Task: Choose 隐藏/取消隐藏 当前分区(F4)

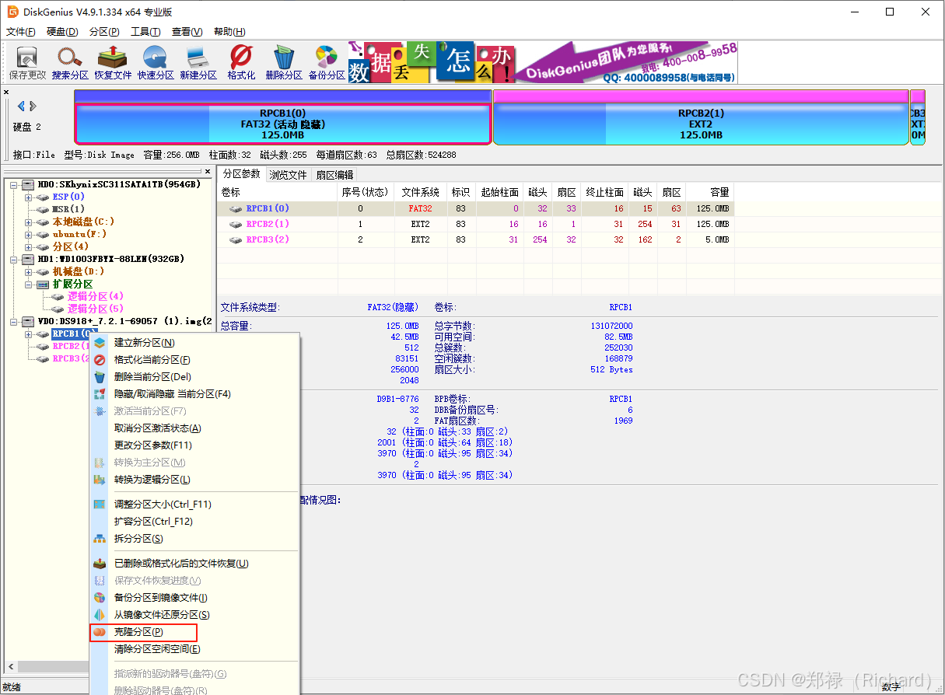Action: pos(194,393)
